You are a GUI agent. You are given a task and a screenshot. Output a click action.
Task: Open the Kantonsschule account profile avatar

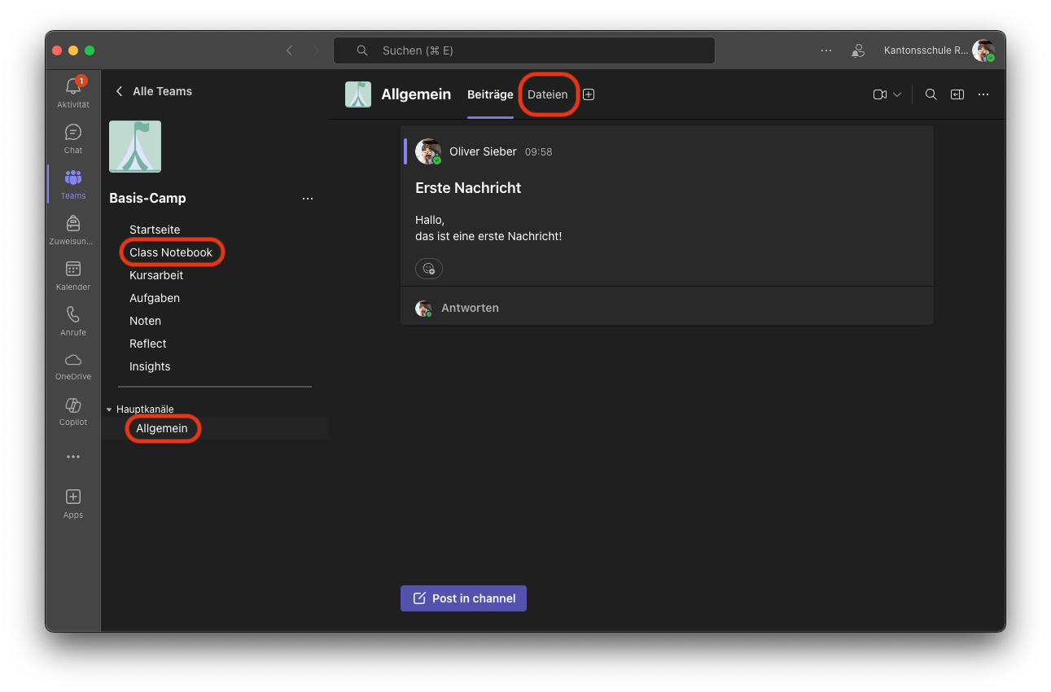click(x=983, y=50)
